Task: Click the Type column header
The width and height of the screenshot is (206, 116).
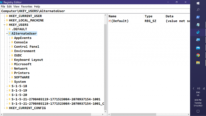Action: (x=154, y=16)
